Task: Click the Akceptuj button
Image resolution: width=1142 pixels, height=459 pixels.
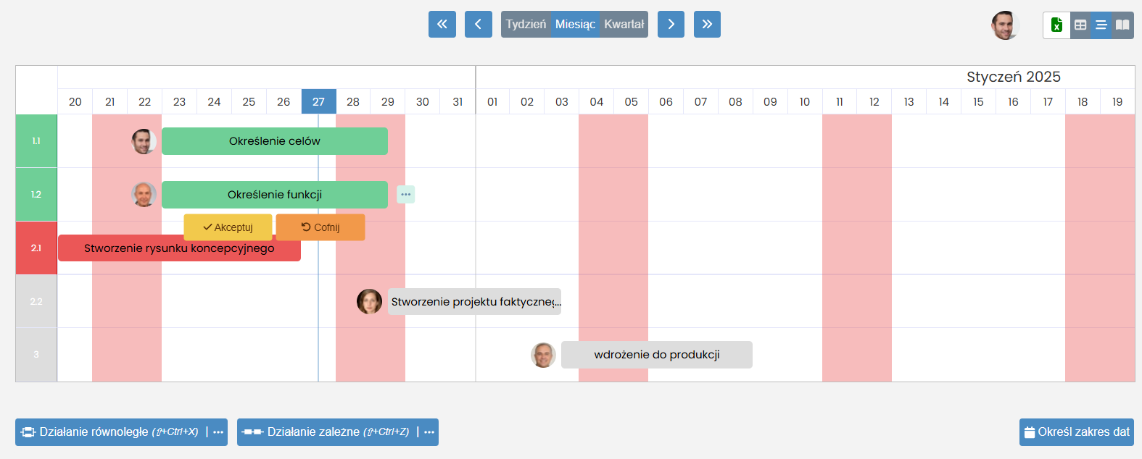Action: point(228,227)
